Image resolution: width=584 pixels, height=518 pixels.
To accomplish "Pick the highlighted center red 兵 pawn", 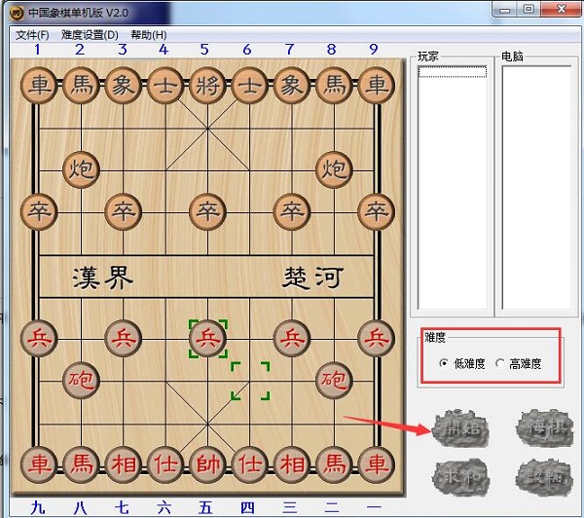I will pyautogui.click(x=206, y=338).
